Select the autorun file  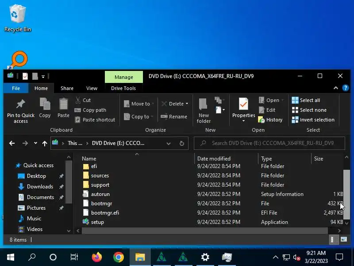pyautogui.click(x=100, y=194)
